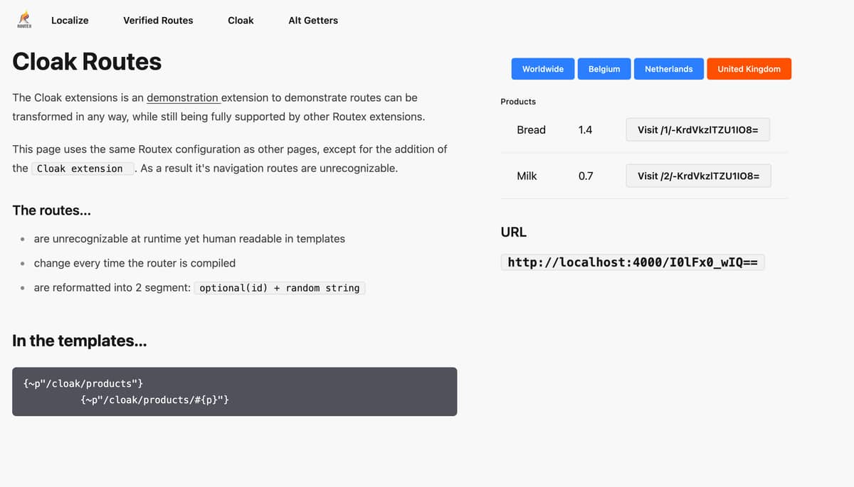Select the Bread product name cell

click(x=531, y=130)
